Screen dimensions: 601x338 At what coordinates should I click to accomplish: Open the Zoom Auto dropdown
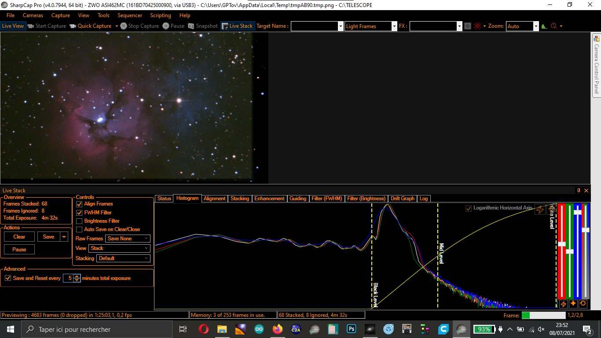[x=535, y=26]
